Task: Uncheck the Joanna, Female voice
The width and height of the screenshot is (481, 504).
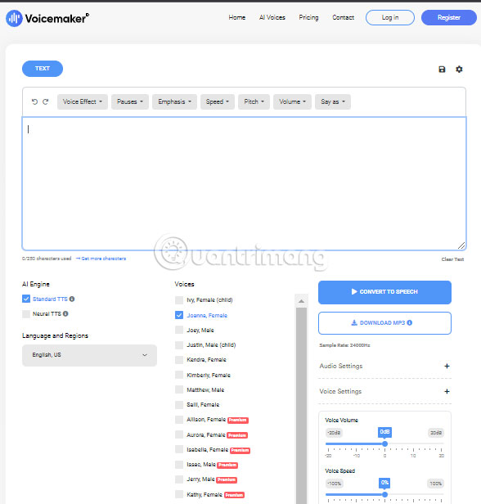Action: 179,315
